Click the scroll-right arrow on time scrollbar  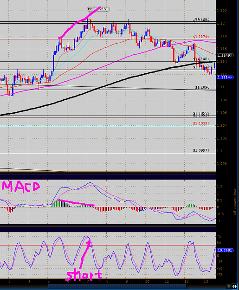[229, 286]
